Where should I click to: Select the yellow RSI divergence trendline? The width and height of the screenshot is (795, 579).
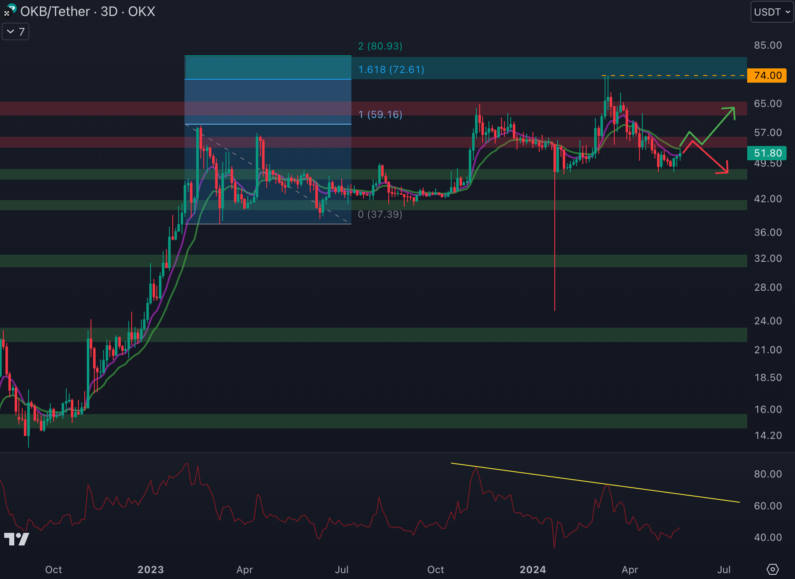coord(595,482)
